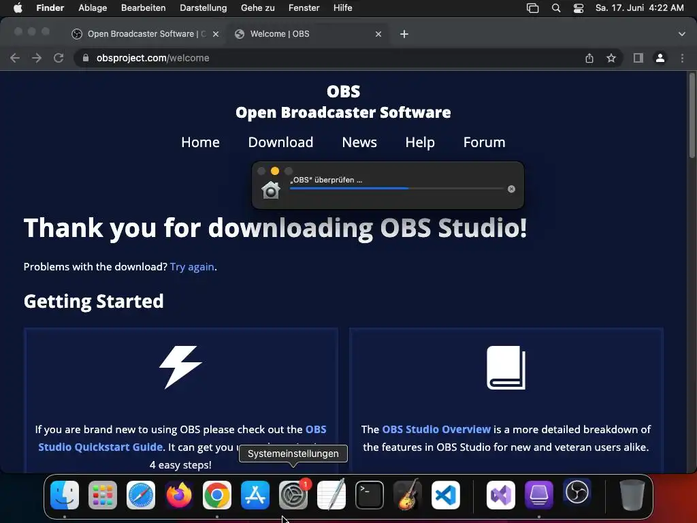Image resolution: width=697 pixels, height=523 pixels.
Task: Select the Welcome | OBS tab
Action: click(x=307, y=34)
